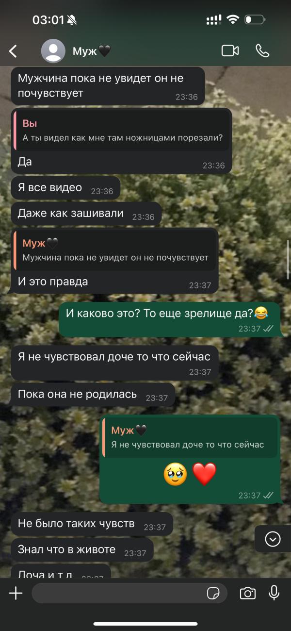Start a voice call with Муж

pos(262,50)
